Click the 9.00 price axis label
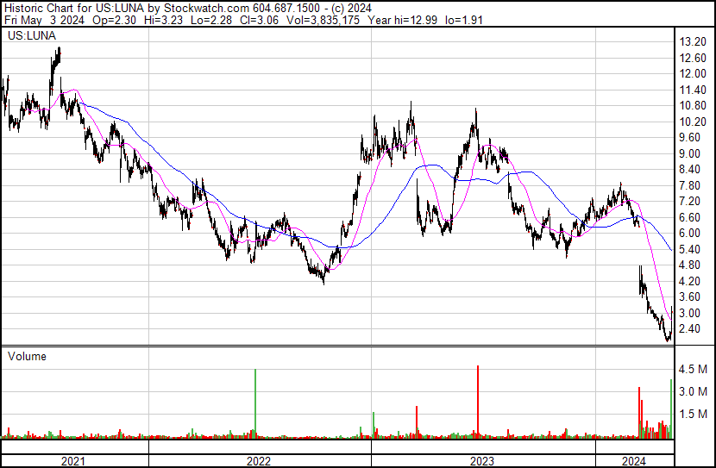Screen dimensions: 716x468 pos(690,153)
